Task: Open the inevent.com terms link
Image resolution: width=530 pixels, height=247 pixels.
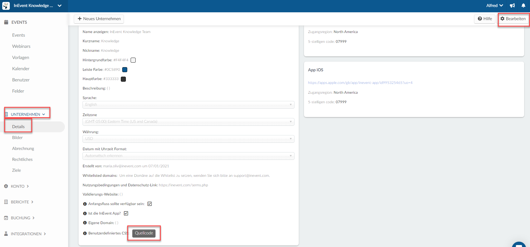Action: coord(183,185)
